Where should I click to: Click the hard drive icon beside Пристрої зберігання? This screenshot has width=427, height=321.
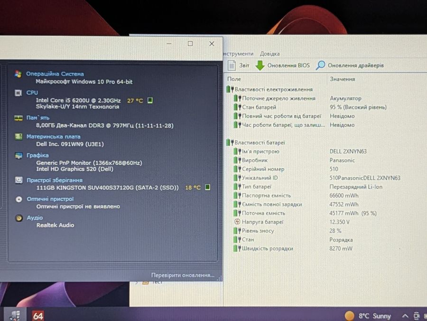pos(19,180)
